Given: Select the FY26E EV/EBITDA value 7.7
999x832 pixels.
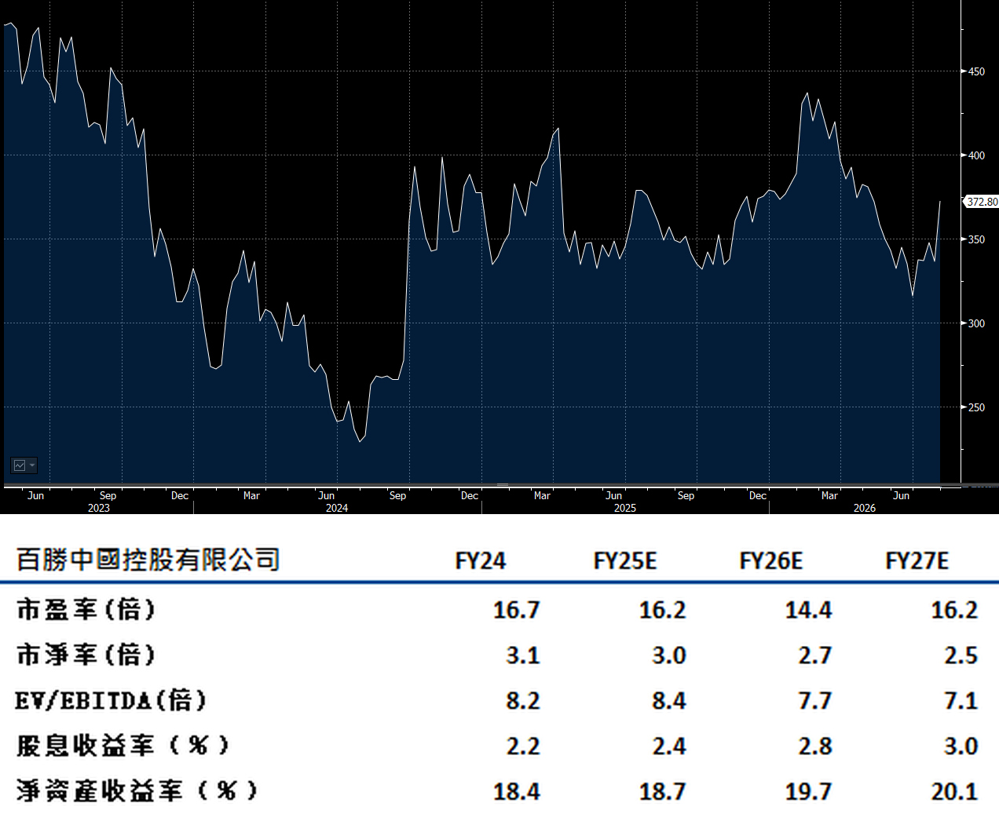Looking at the screenshot, I should coord(815,701).
